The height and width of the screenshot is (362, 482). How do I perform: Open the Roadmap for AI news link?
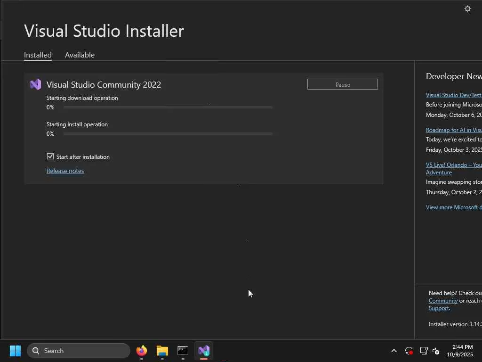coord(454,130)
